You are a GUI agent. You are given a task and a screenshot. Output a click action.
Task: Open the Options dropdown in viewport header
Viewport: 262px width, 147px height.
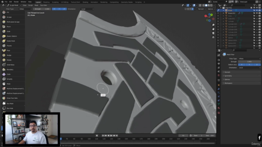click(x=211, y=9)
